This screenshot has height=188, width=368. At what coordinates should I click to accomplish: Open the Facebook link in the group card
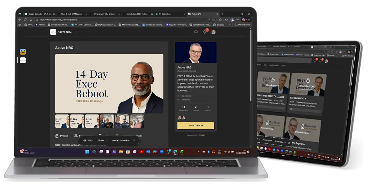coord(184,96)
